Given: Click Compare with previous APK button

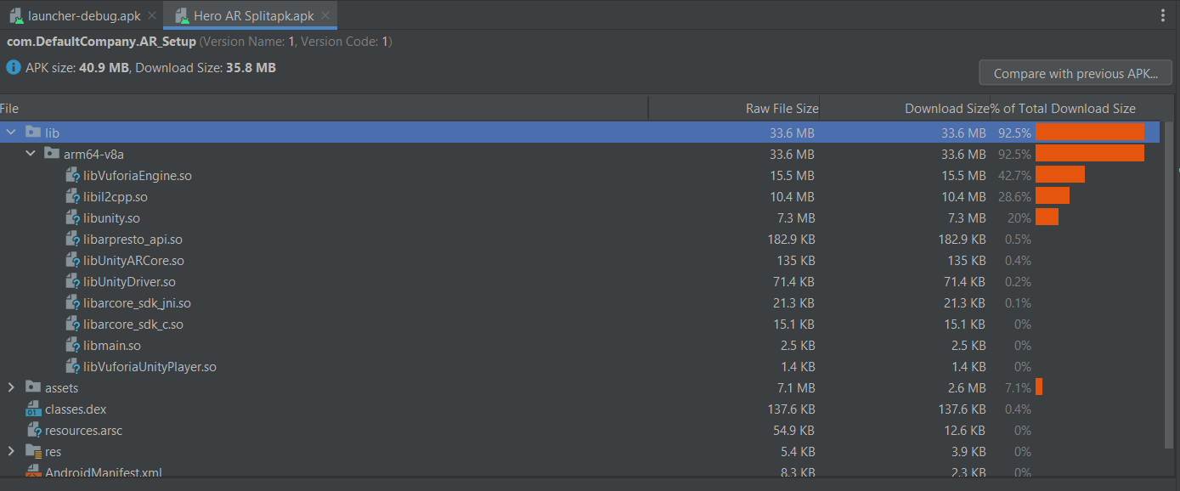Looking at the screenshot, I should (1076, 73).
